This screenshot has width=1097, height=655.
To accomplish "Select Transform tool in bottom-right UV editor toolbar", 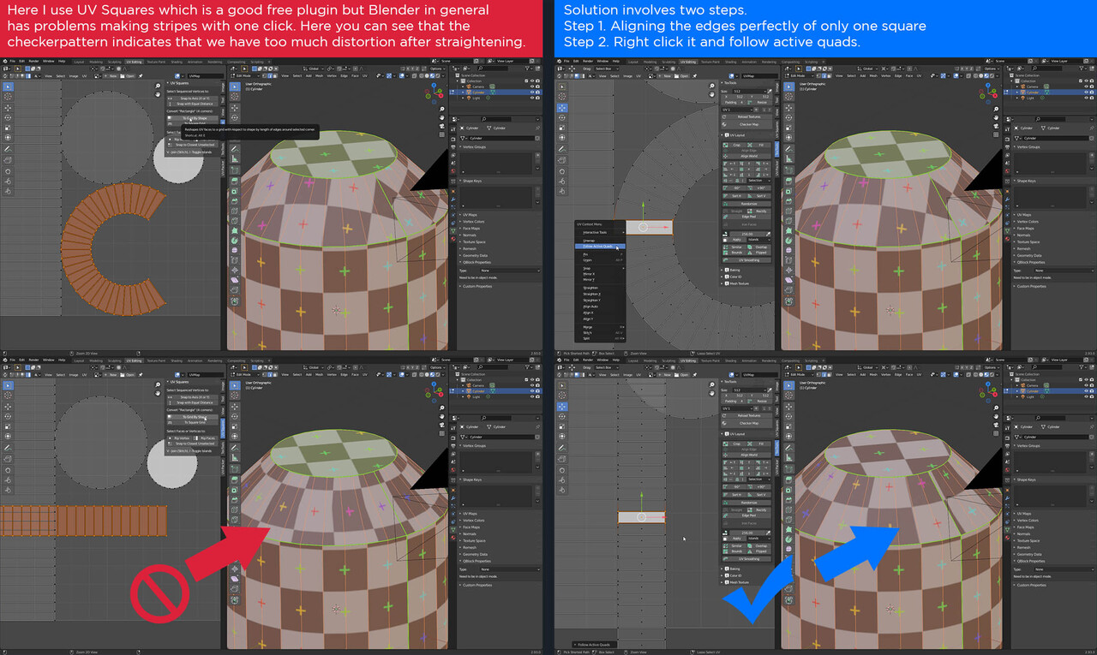I will tap(561, 438).
